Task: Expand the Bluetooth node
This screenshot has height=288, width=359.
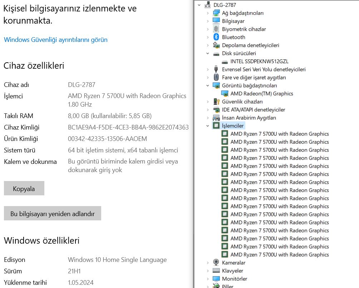Action: click(x=208, y=37)
